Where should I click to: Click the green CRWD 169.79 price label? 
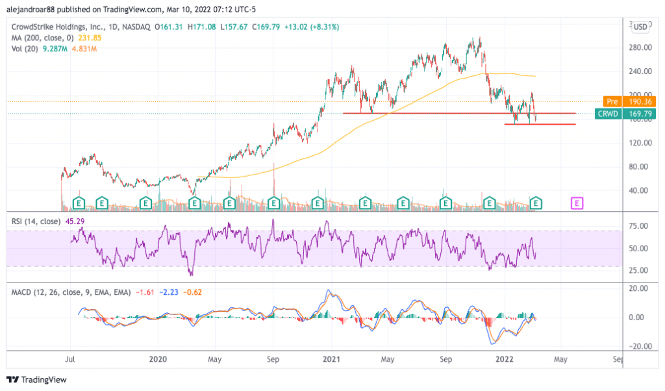click(625, 114)
